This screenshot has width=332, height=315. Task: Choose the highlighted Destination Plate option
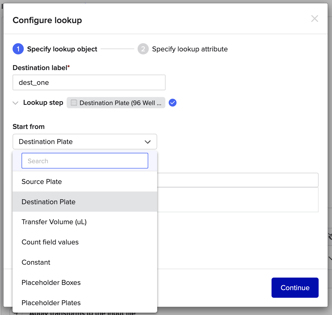pyautogui.click(x=49, y=202)
